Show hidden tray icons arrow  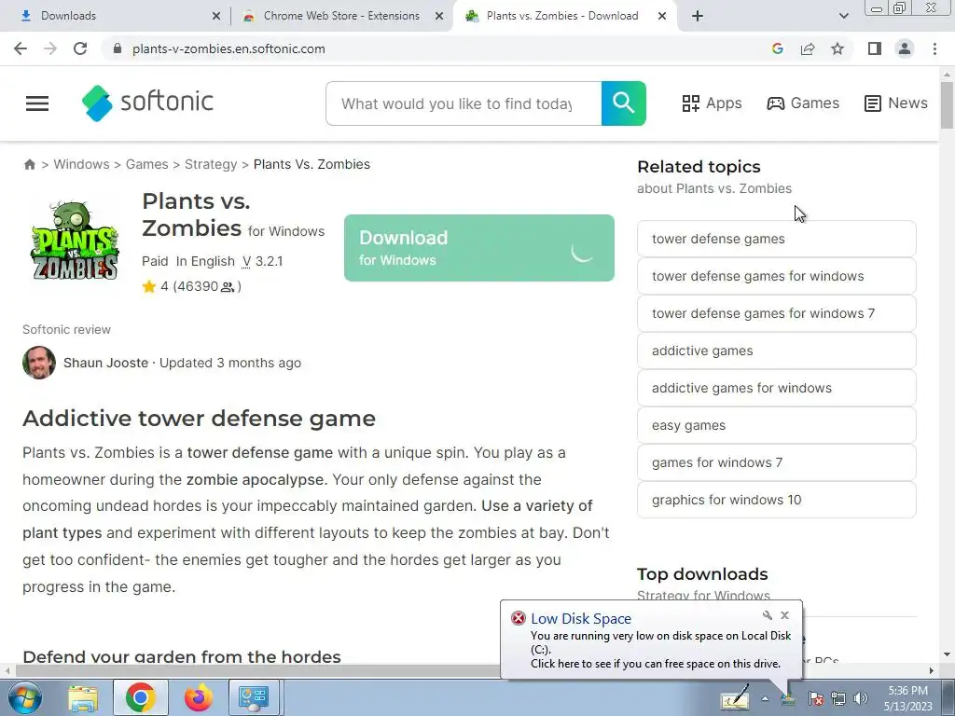coord(765,698)
